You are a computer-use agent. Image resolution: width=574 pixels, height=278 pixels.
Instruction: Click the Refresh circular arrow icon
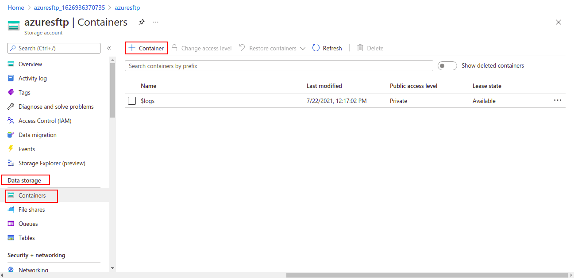pos(316,48)
